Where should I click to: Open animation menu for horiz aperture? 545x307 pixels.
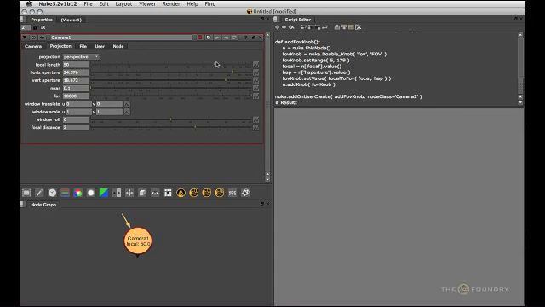(x=255, y=72)
